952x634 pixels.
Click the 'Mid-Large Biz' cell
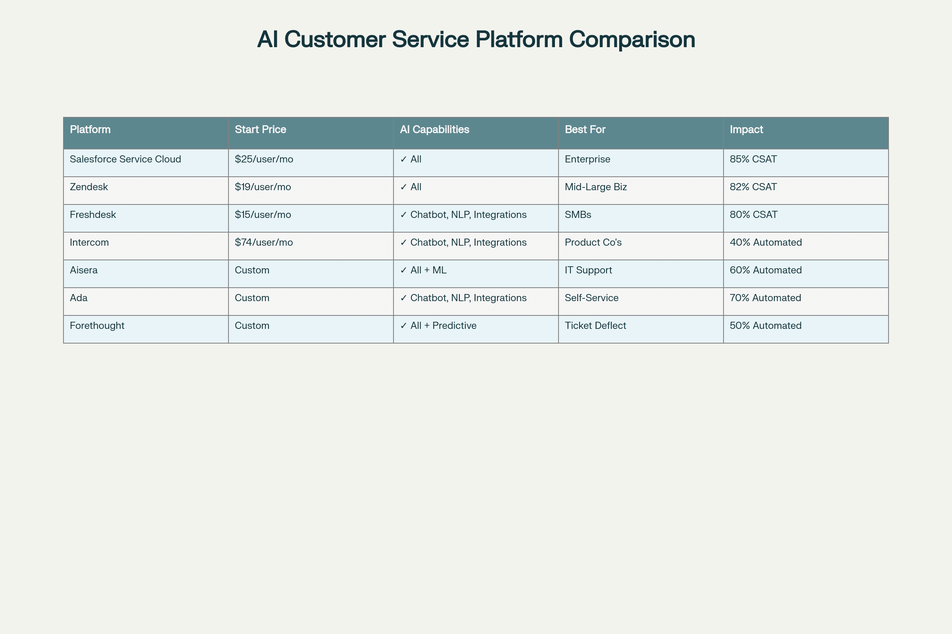tap(641, 191)
